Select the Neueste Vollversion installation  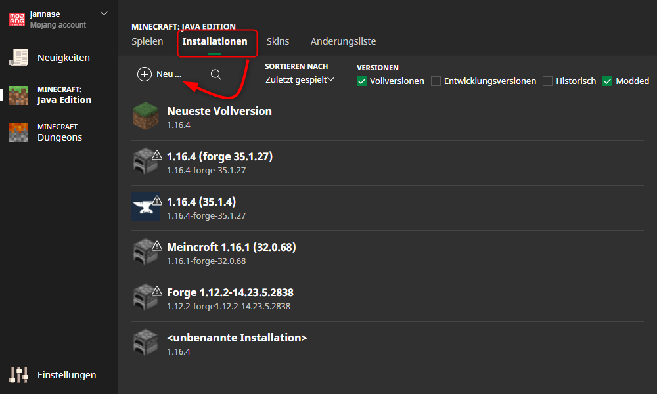(x=388, y=118)
